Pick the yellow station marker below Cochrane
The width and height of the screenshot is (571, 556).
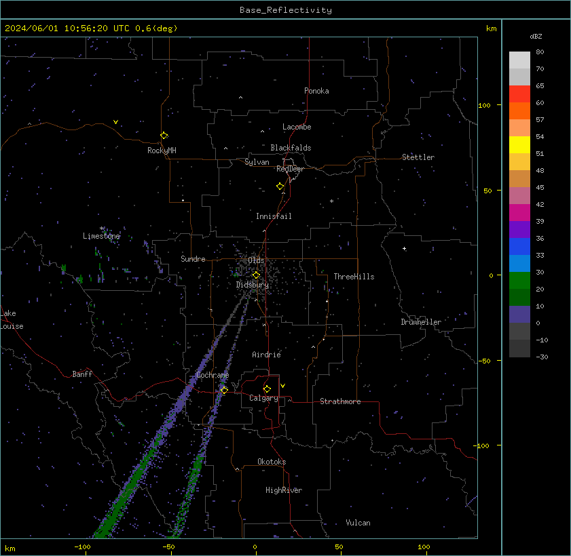(224, 390)
